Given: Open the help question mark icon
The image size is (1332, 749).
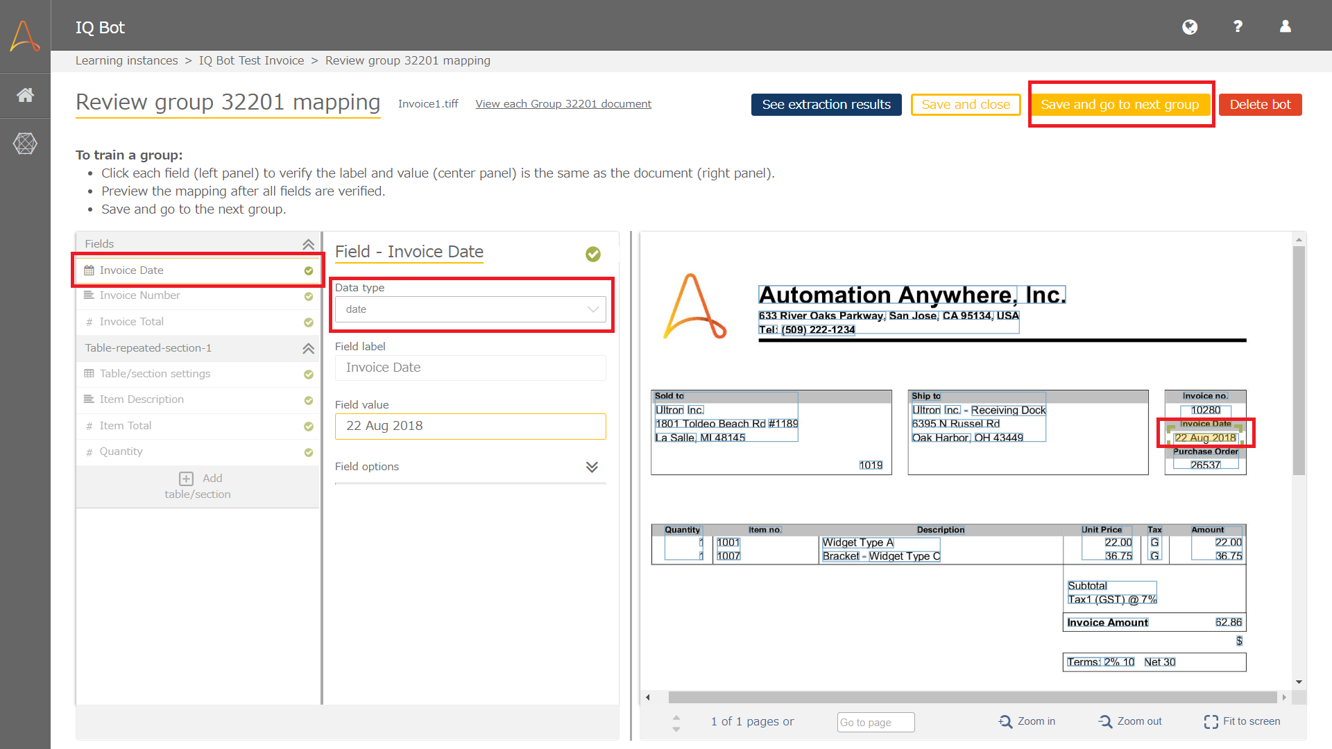Looking at the screenshot, I should click(x=1238, y=26).
